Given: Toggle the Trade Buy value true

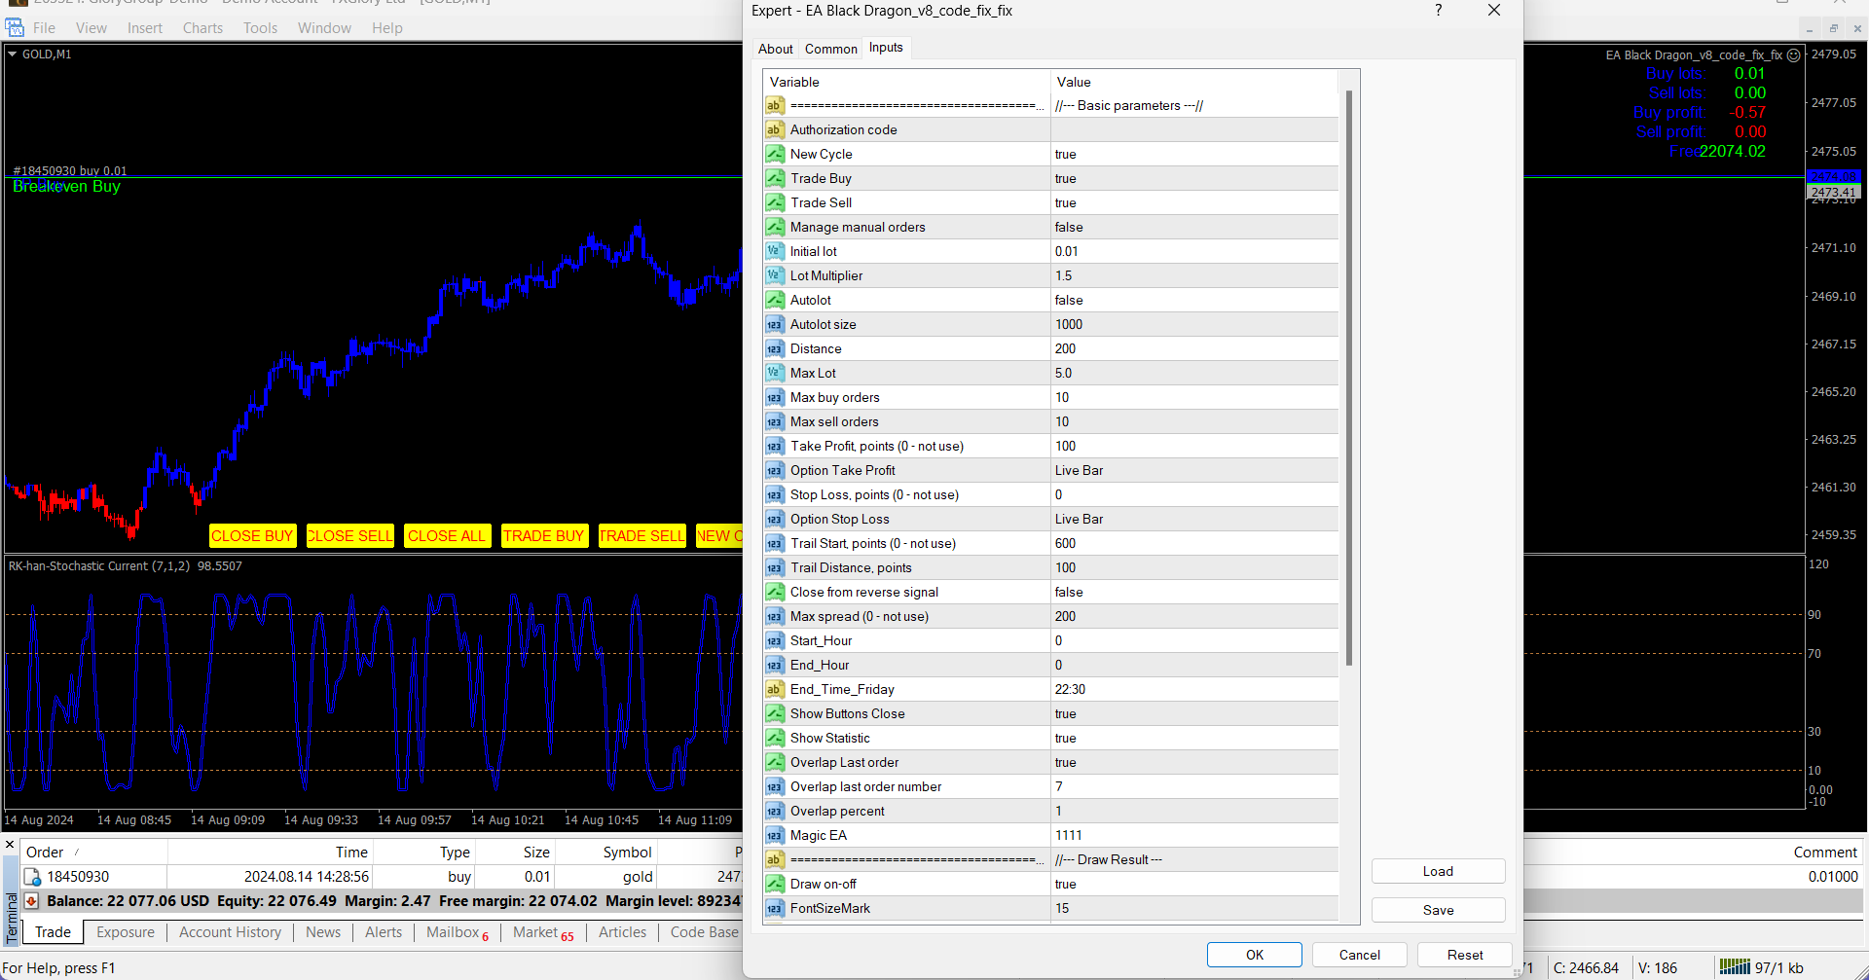Looking at the screenshot, I should point(1066,178).
